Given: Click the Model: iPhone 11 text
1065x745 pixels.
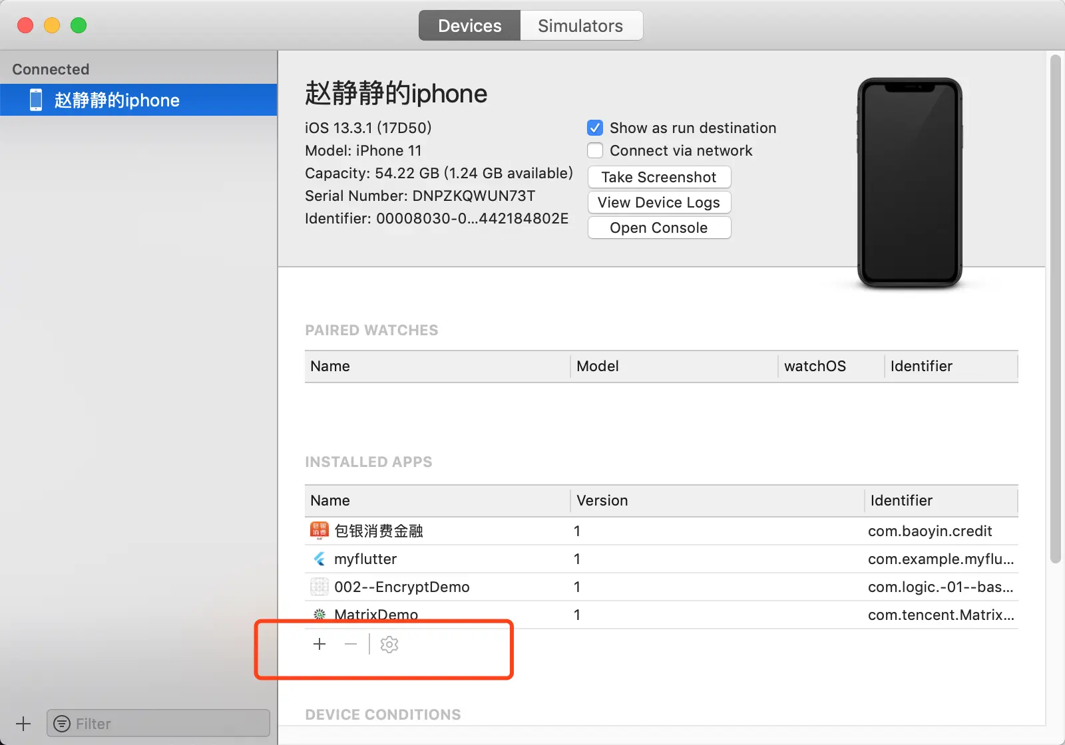Looking at the screenshot, I should pyautogui.click(x=363, y=150).
